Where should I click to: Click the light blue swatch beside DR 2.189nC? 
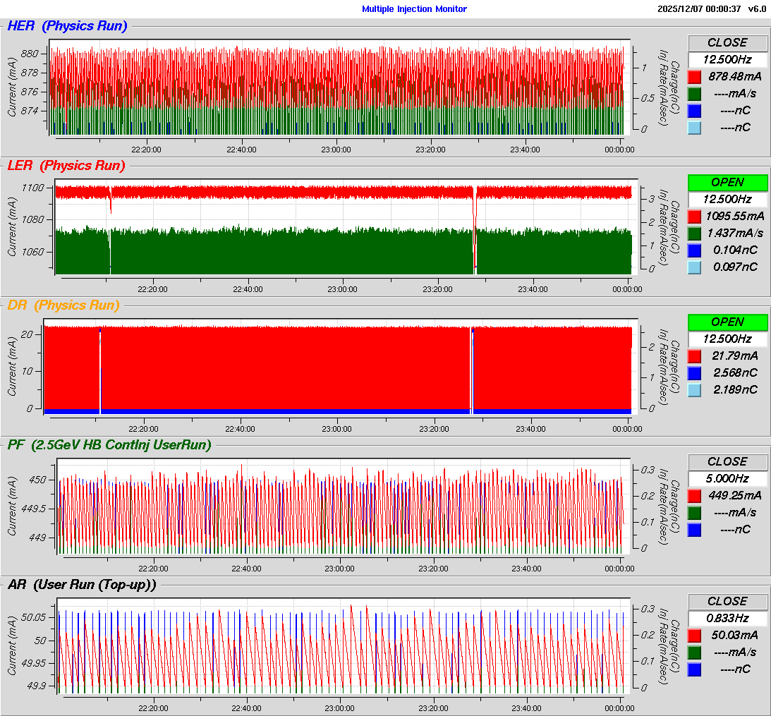[694, 389]
